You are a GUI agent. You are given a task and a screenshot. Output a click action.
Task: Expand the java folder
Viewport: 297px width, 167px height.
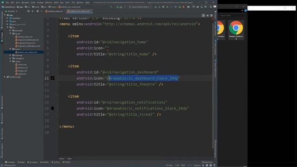coord(7,21)
